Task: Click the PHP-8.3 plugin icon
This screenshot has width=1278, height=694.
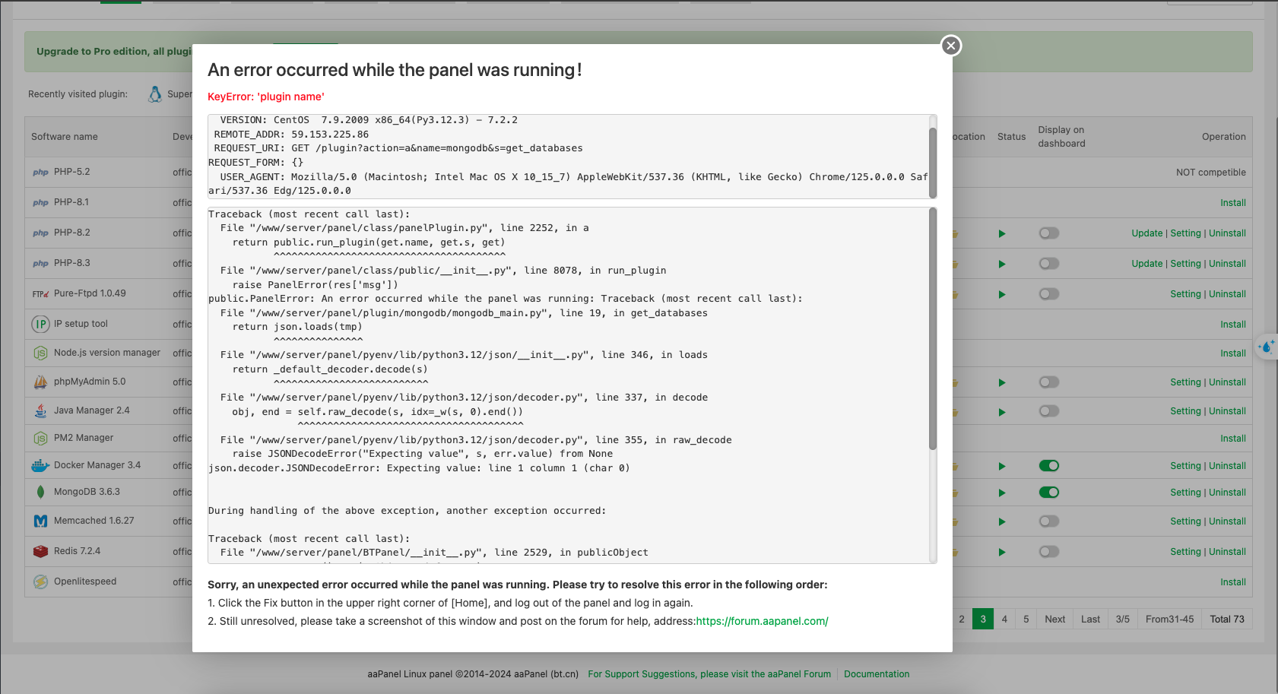Action: coord(40,264)
